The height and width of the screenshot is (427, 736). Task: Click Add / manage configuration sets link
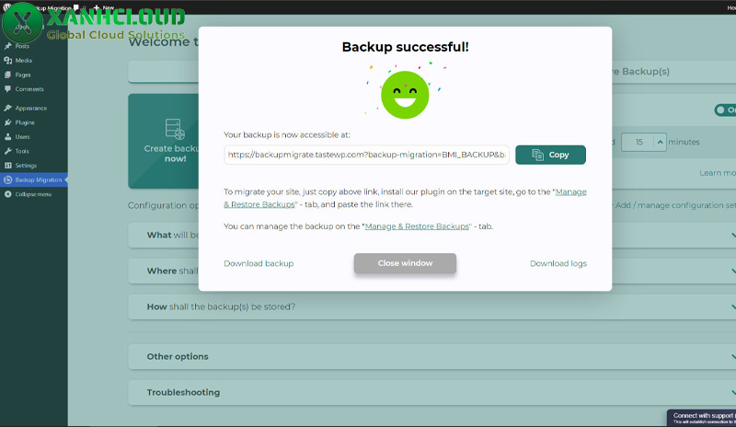click(x=675, y=205)
